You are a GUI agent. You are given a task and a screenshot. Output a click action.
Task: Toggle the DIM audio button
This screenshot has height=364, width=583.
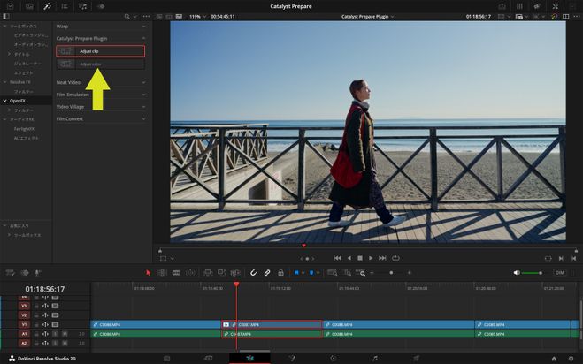[x=559, y=273]
